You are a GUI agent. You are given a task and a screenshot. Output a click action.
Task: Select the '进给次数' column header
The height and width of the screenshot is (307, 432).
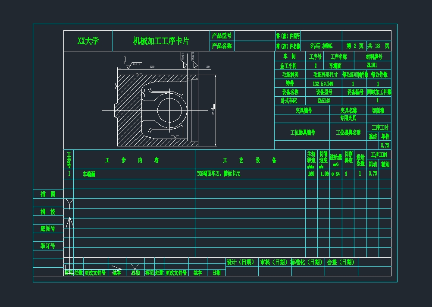point(360,160)
